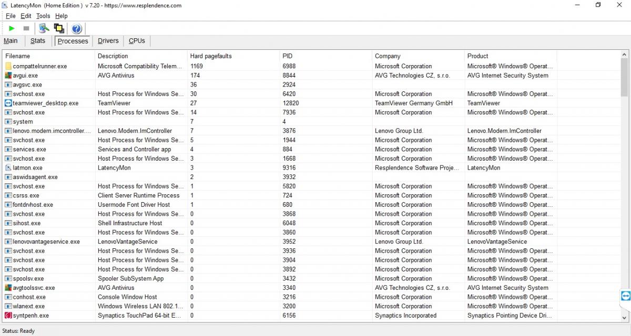
Task: Click the 'Resplendence Software Proje...' company cell
Action: 418,168
